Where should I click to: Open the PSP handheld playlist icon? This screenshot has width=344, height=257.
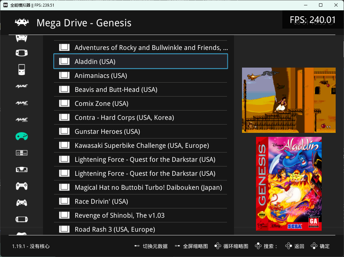pos(22,219)
